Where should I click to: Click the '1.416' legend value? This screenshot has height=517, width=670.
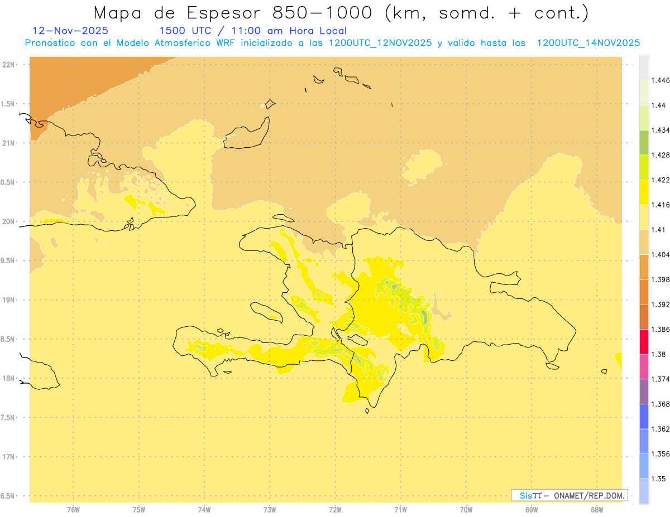click(x=661, y=205)
